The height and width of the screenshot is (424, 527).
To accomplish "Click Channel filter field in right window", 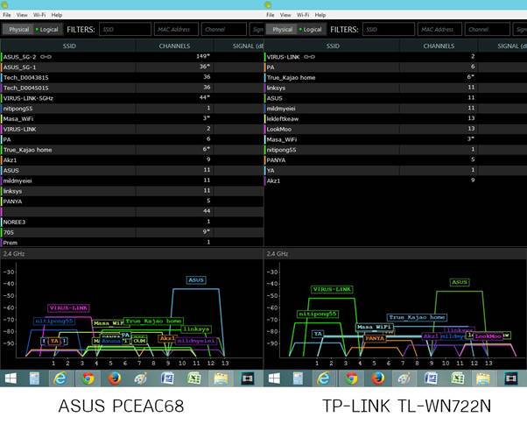I will 488,29.
